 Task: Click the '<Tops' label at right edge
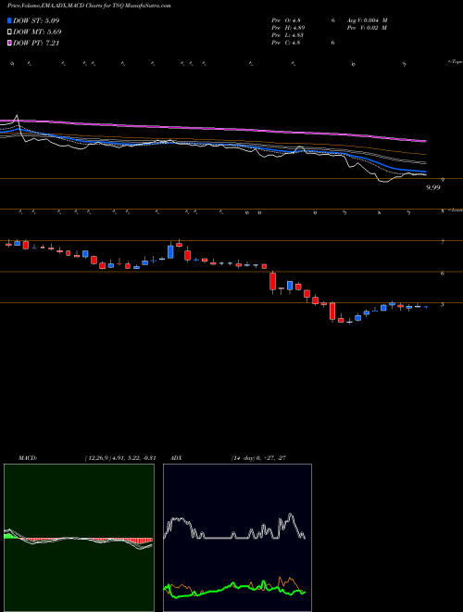(x=455, y=62)
